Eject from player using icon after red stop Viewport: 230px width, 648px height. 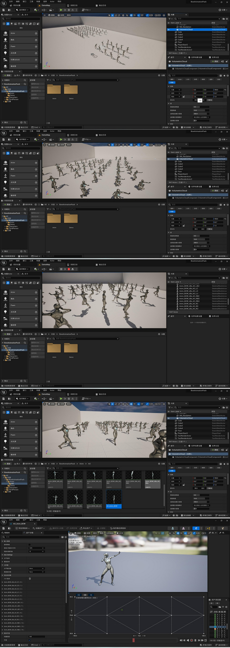[72, 269]
